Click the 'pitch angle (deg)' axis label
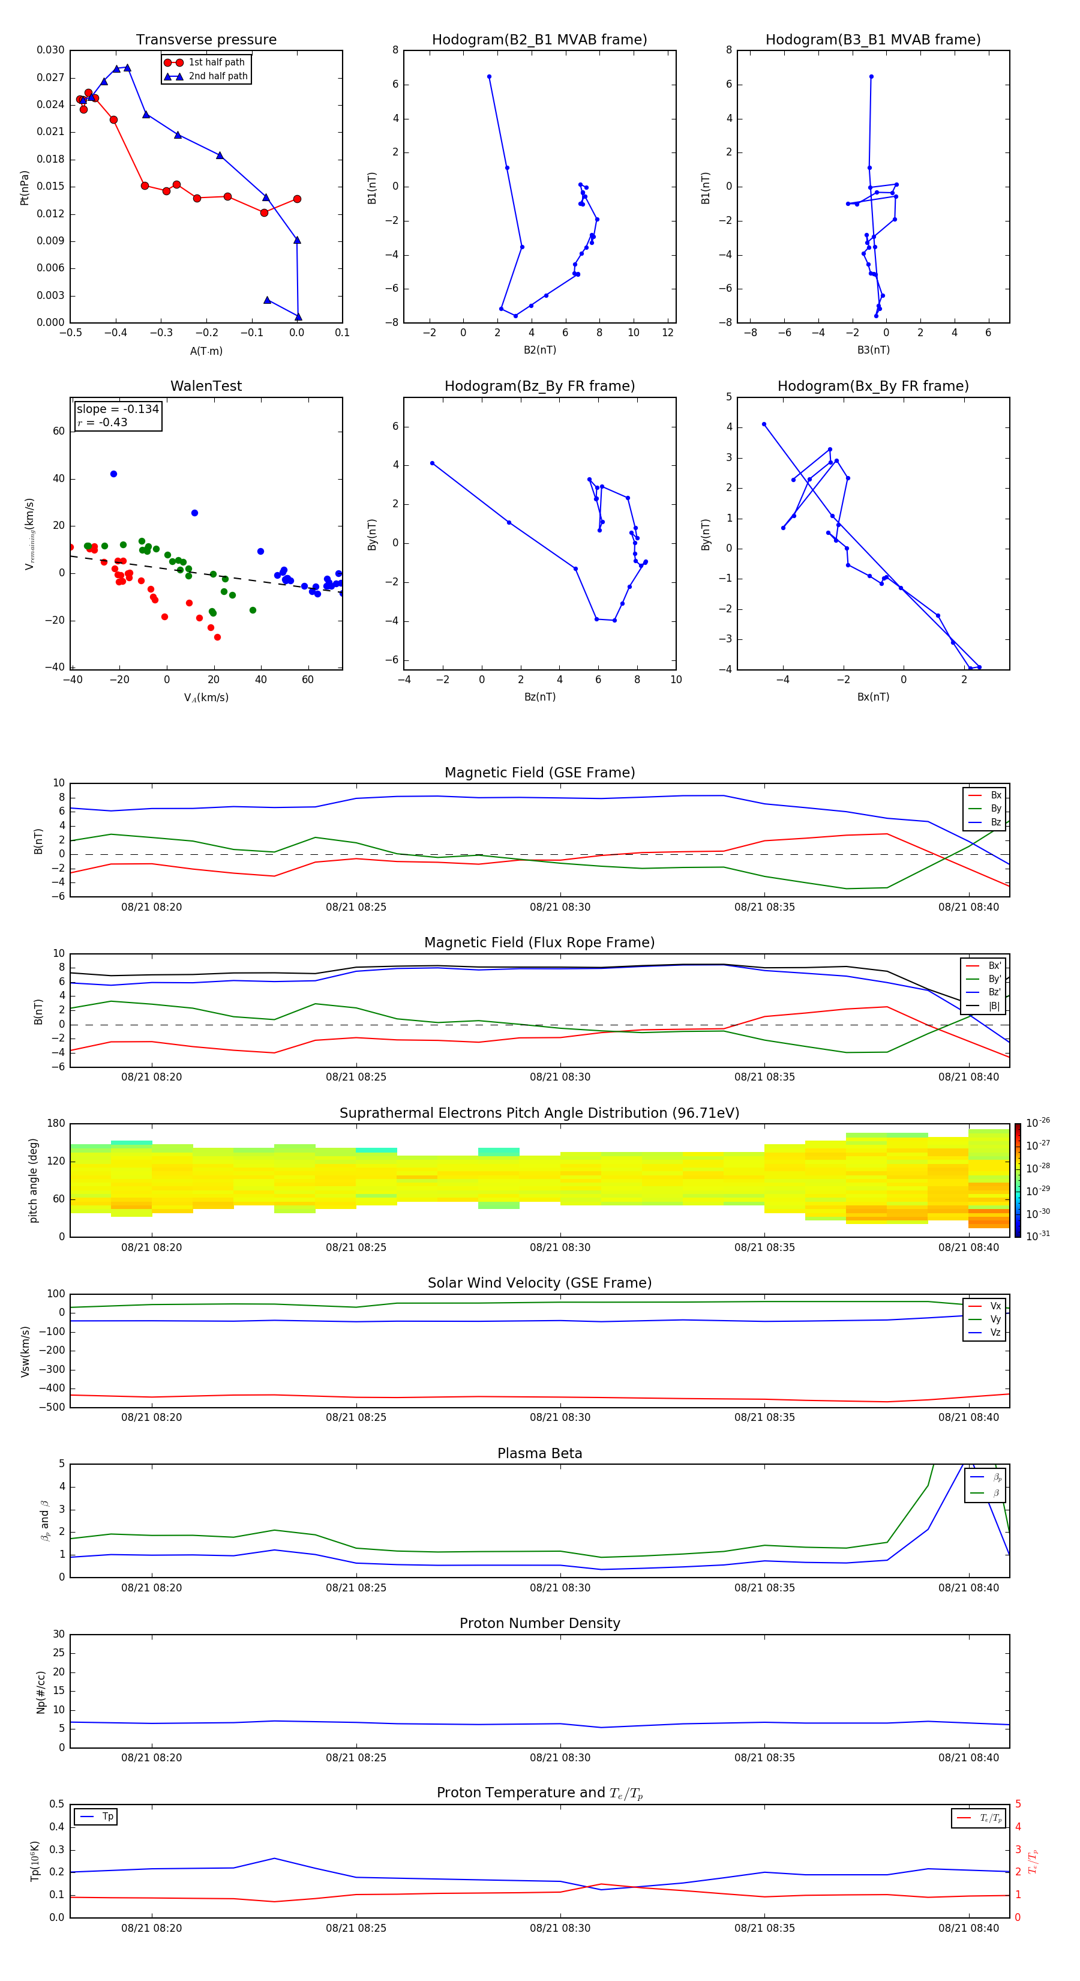Image resolution: width=1080 pixels, height=1981 pixels. 33,1180
